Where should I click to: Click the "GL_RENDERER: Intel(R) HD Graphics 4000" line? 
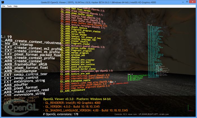[72, 103]
